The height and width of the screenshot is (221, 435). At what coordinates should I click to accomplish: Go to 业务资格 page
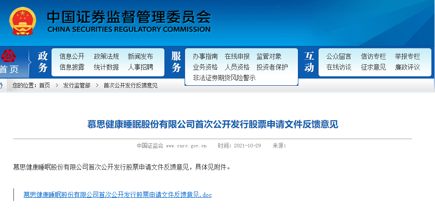205,67
